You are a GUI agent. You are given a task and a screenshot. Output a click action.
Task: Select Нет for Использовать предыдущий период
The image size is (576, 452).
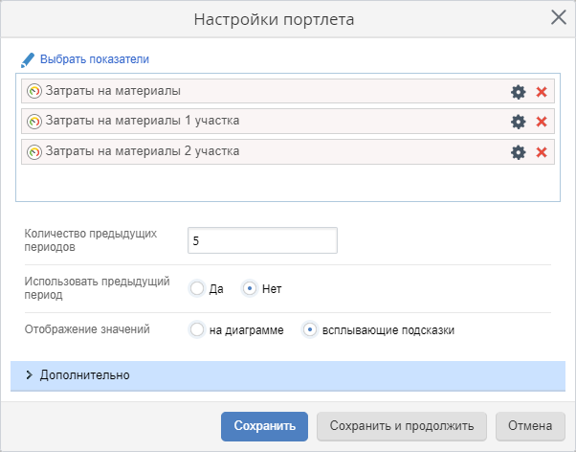(251, 288)
